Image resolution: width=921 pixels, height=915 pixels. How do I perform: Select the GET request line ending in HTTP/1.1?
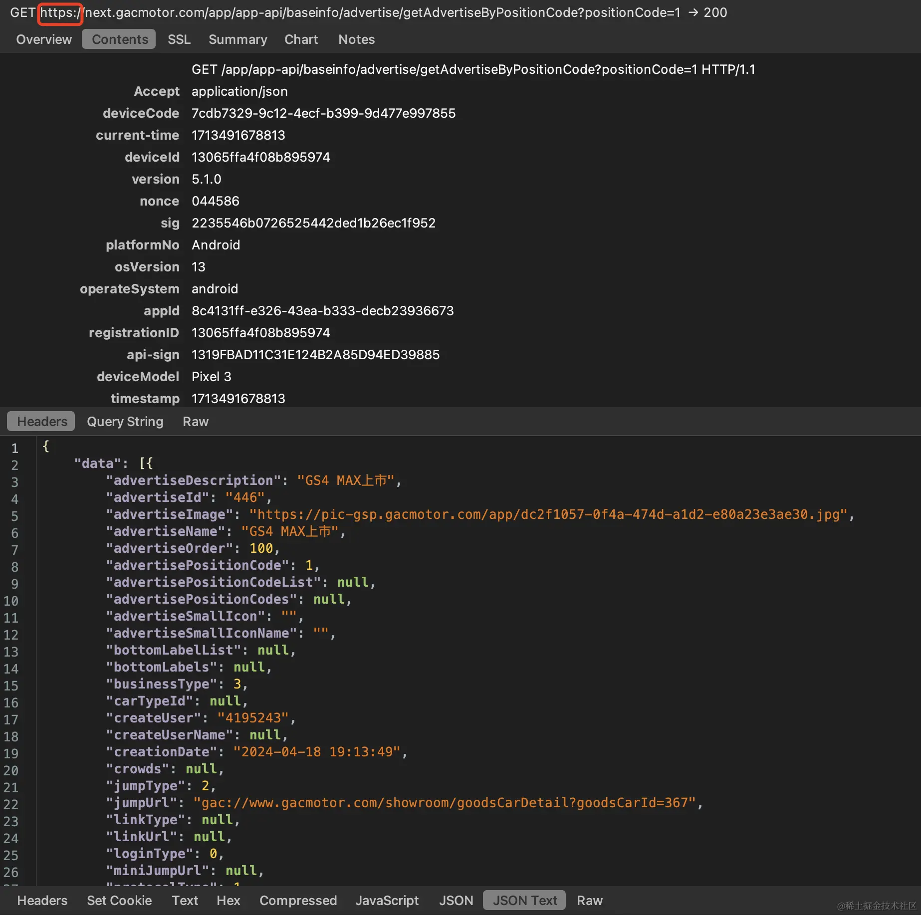click(x=473, y=69)
